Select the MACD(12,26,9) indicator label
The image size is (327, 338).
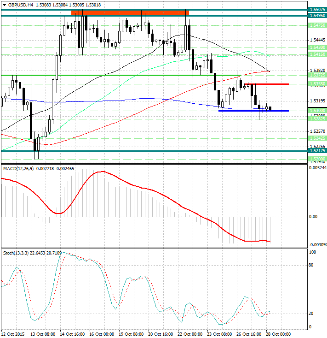[18, 169]
